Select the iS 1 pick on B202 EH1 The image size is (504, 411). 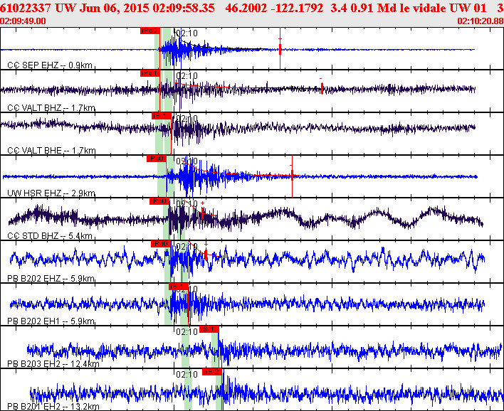(x=179, y=287)
